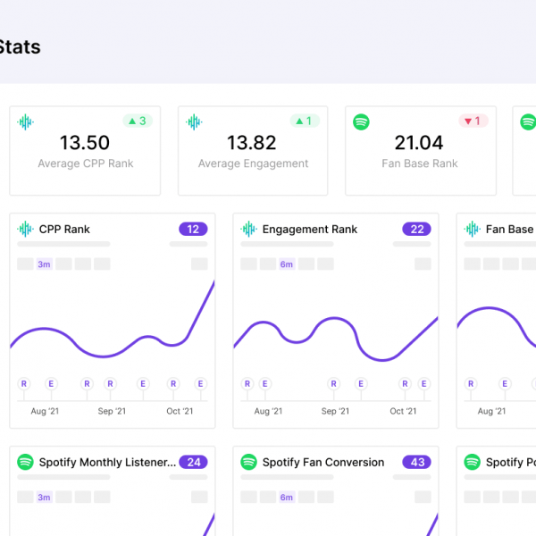This screenshot has height=536, width=536.
Task: Click the Spotify Fan Conversion chart title
Action: tap(323, 462)
